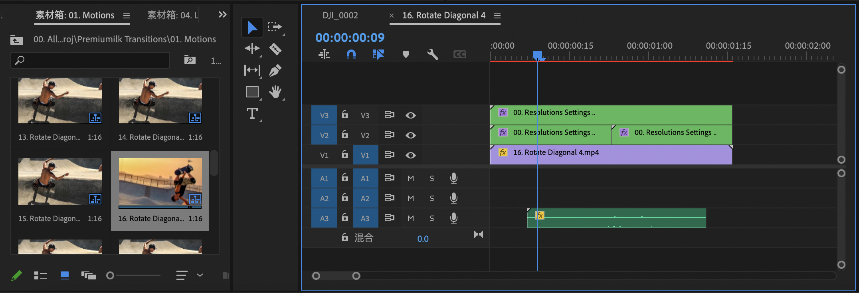Viewport: 859px width, 293px height.
Task: Open the 16. Rotate Diagonal 4 sequence menu
Action: point(497,16)
